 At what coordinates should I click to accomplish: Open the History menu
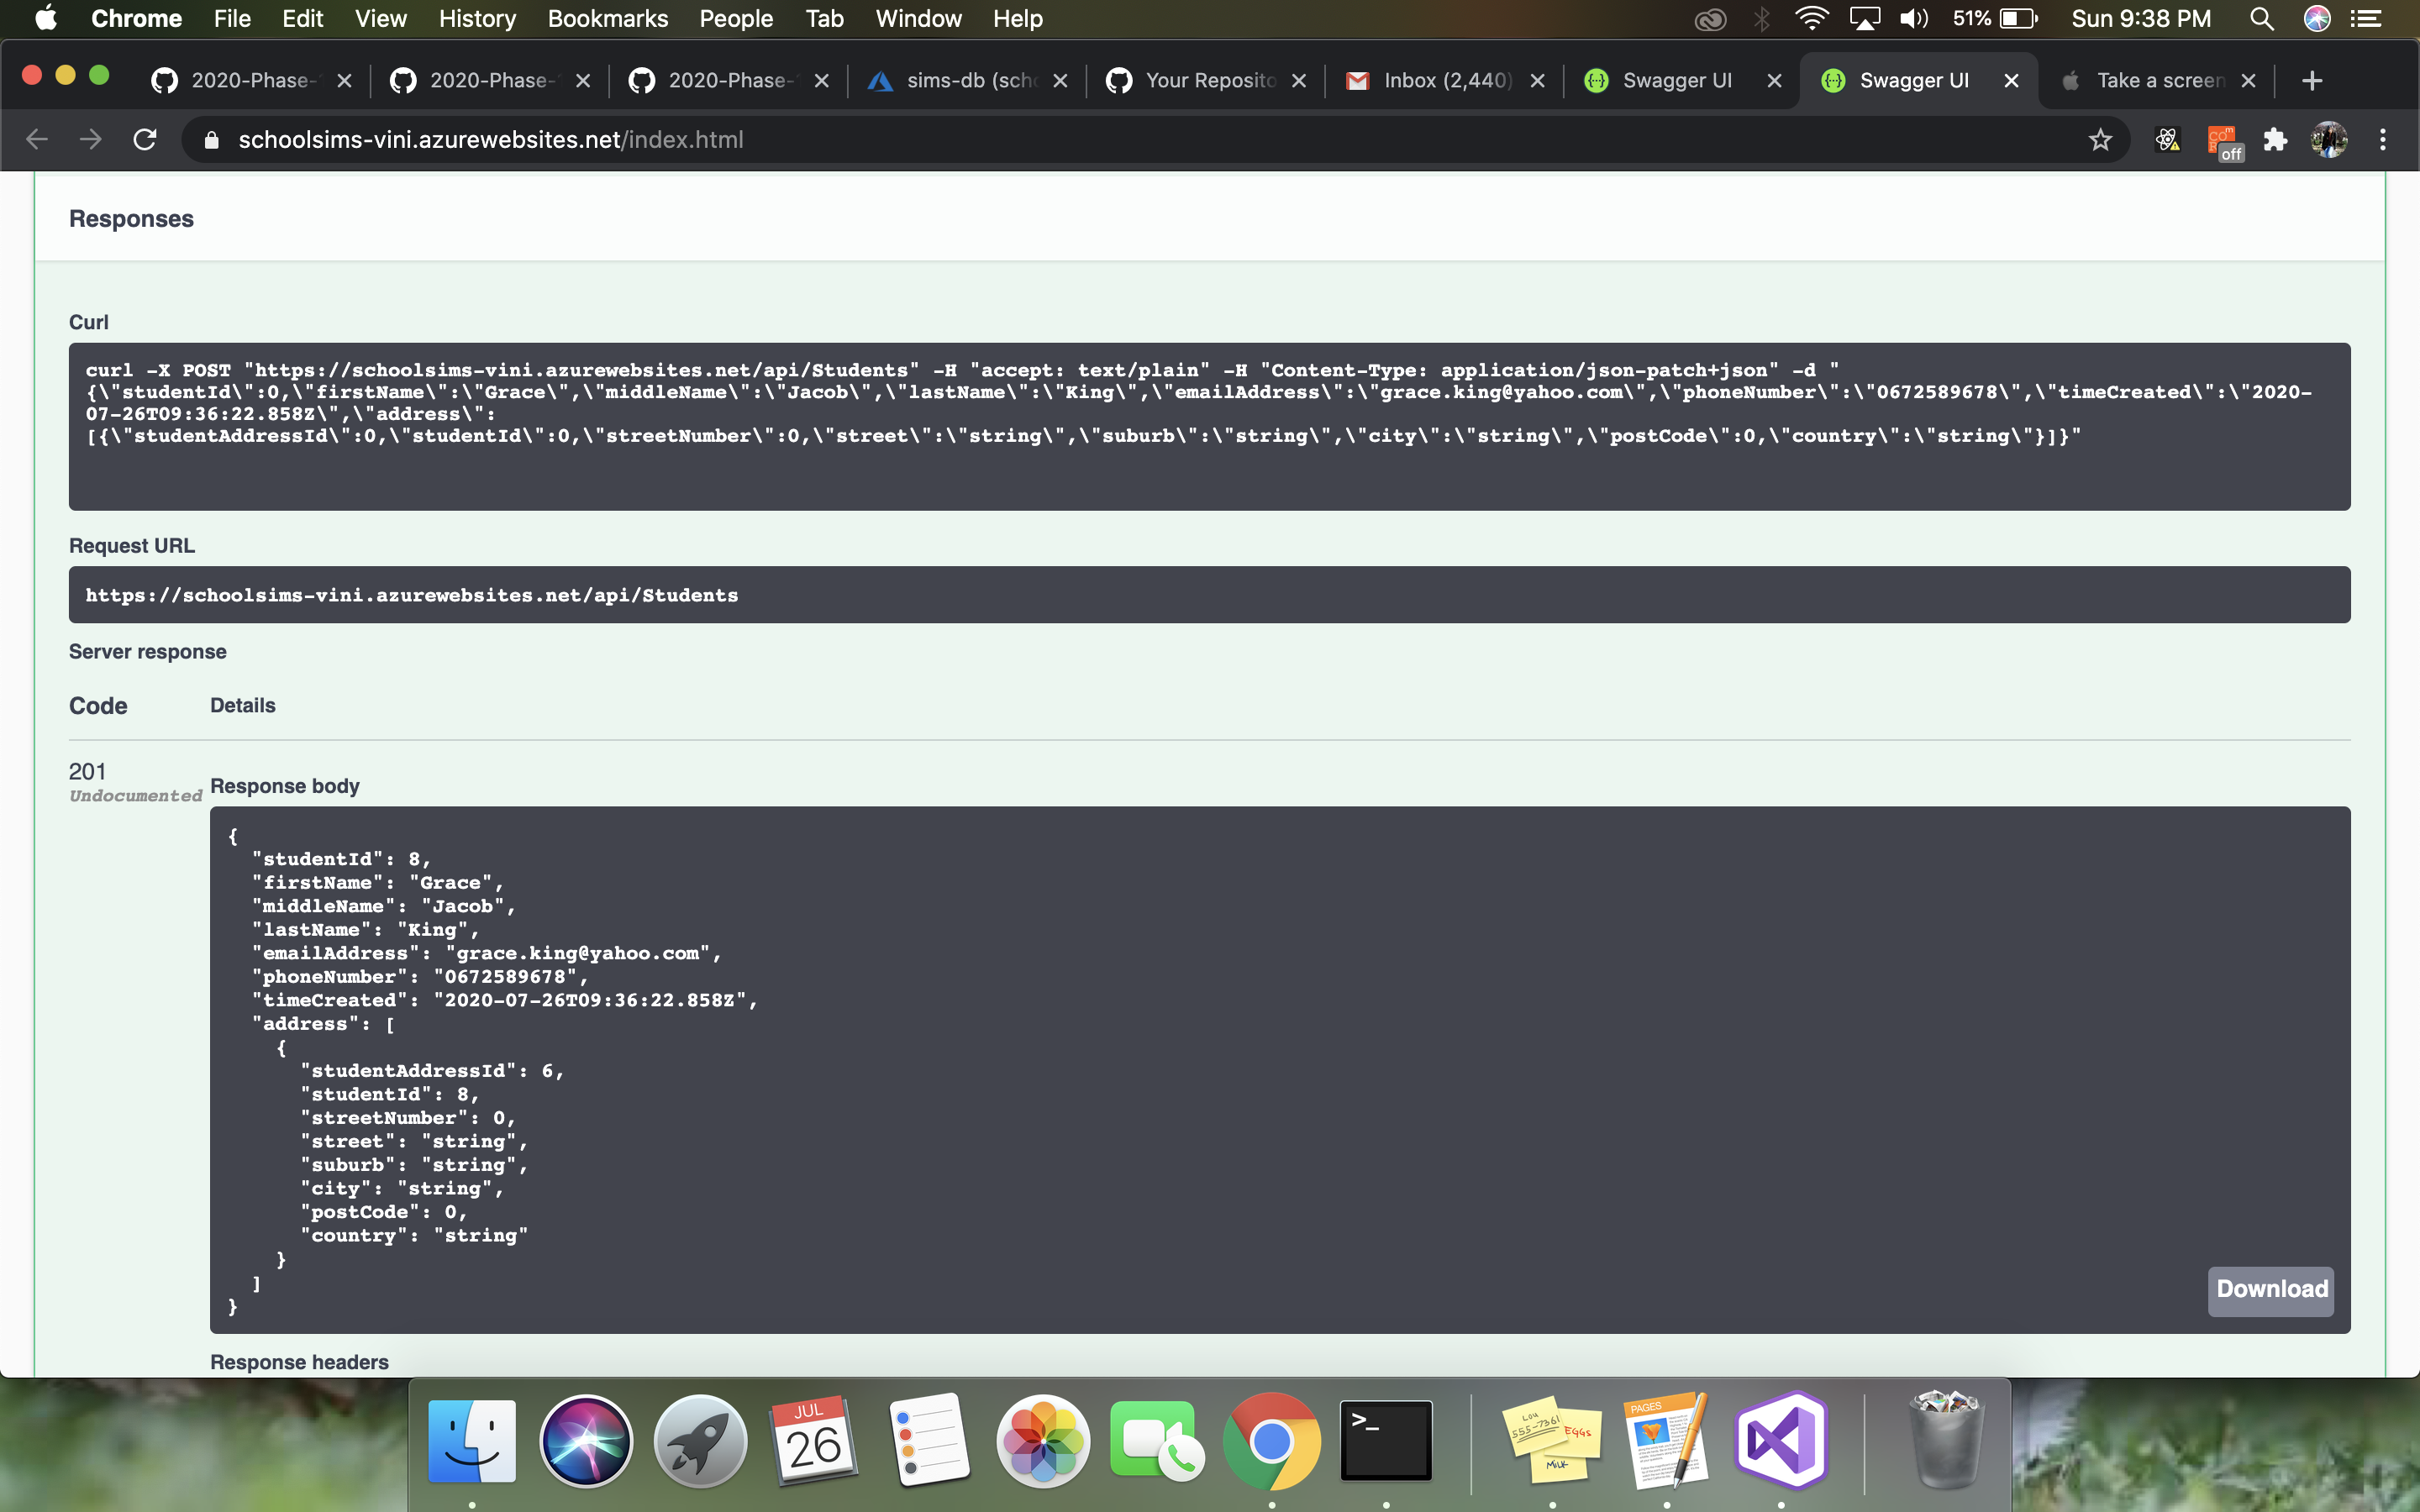tap(477, 18)
